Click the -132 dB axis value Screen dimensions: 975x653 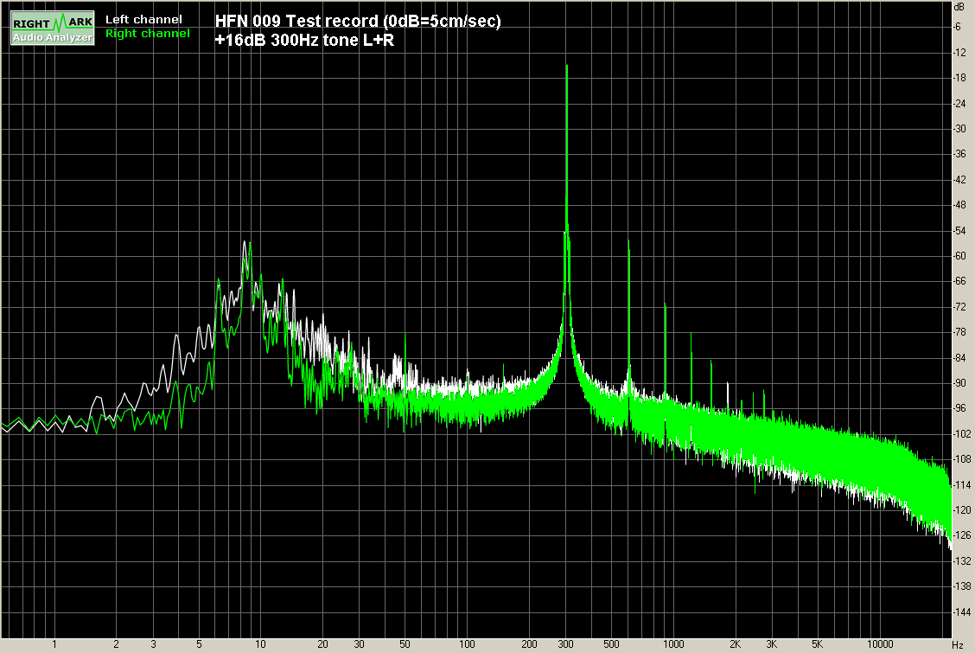pos(961,561)
